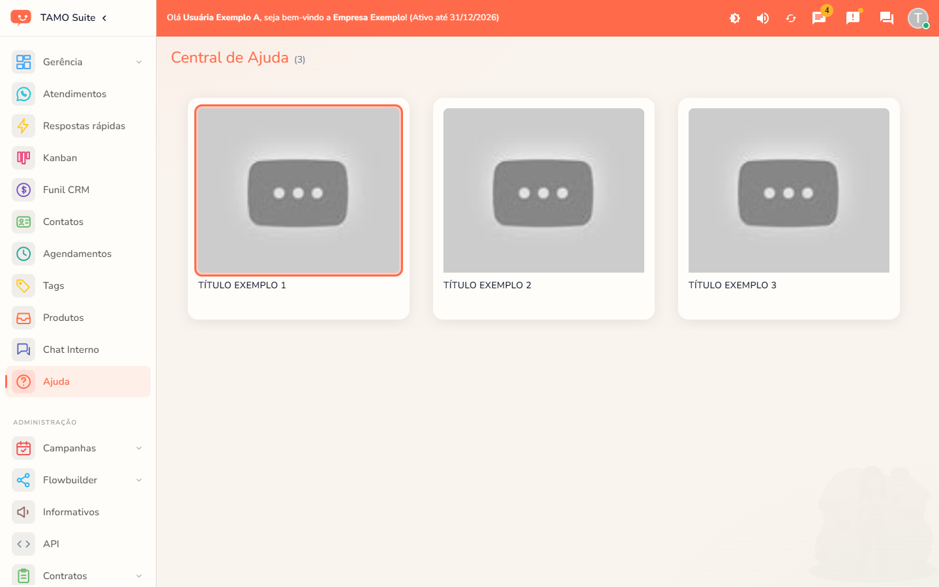Open the internal chat bubbles icon in header
The height and width of the screenshot is (587, 939).
click(x=887, y=18)
